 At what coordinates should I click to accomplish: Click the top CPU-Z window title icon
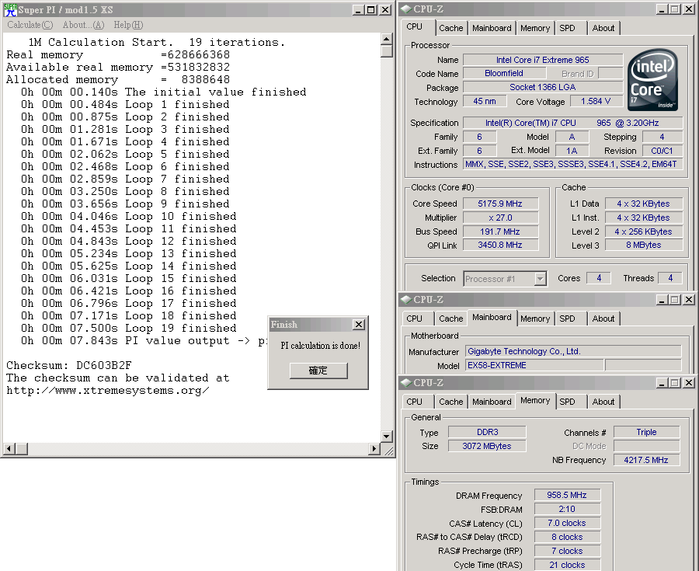pos(405,9)
